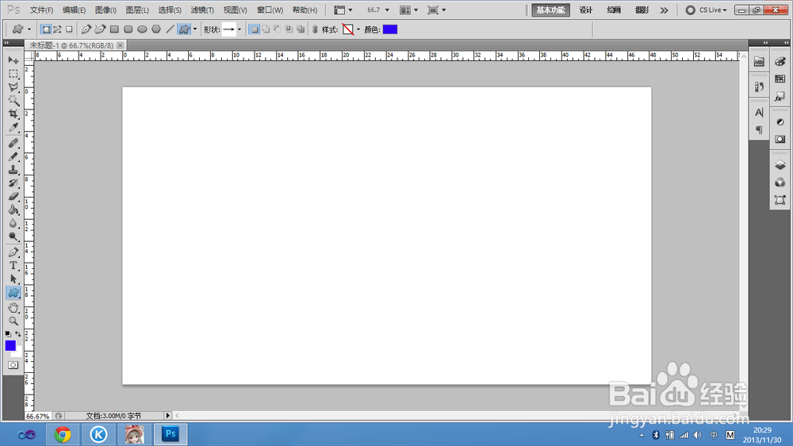Select the Path Selection tool
Image resolution: width=793 pixels, height=446 pixels.
[x=13, y=279]
